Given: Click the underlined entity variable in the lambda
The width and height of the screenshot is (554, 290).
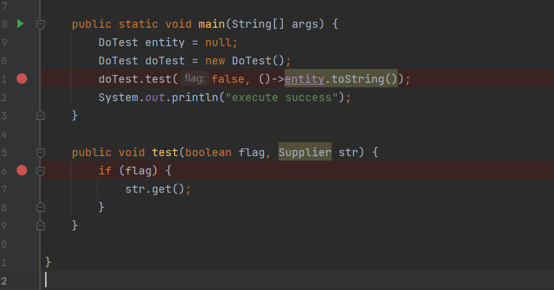Looking at the screenshot, I should [x=304, y=79].
